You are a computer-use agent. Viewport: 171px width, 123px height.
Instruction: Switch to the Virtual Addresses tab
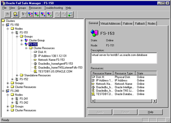[x=111, y=24]
